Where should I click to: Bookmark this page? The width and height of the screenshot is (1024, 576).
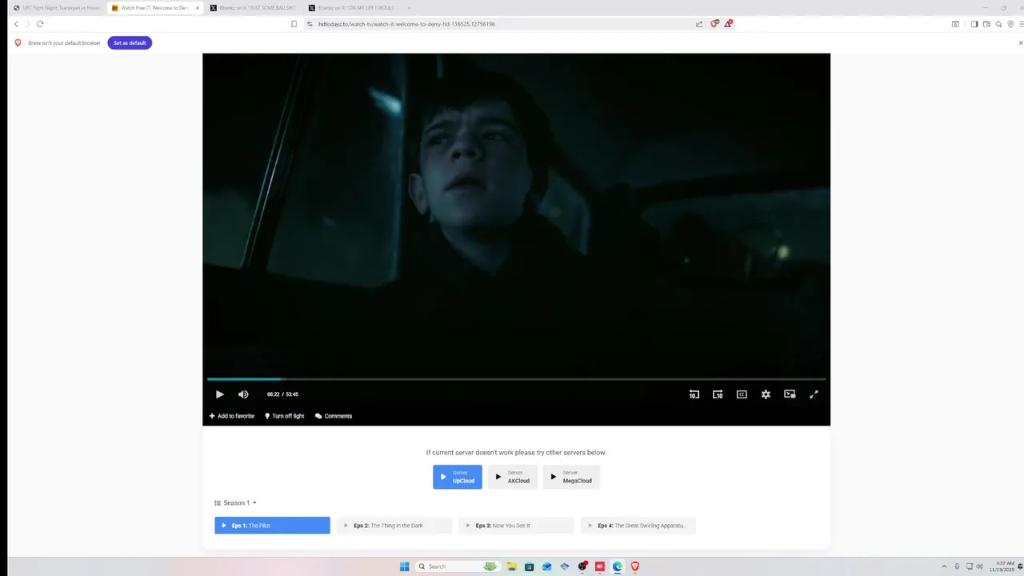tap(294, 24)
